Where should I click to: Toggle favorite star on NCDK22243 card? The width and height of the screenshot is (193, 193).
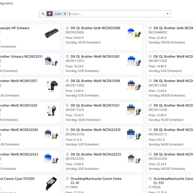pos(150,154)
